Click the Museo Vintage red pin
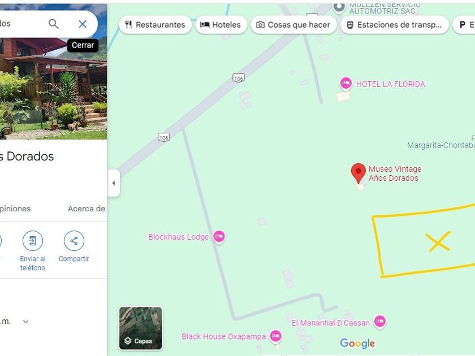Viewport: 475px width, 356px height. coord(359,173)
